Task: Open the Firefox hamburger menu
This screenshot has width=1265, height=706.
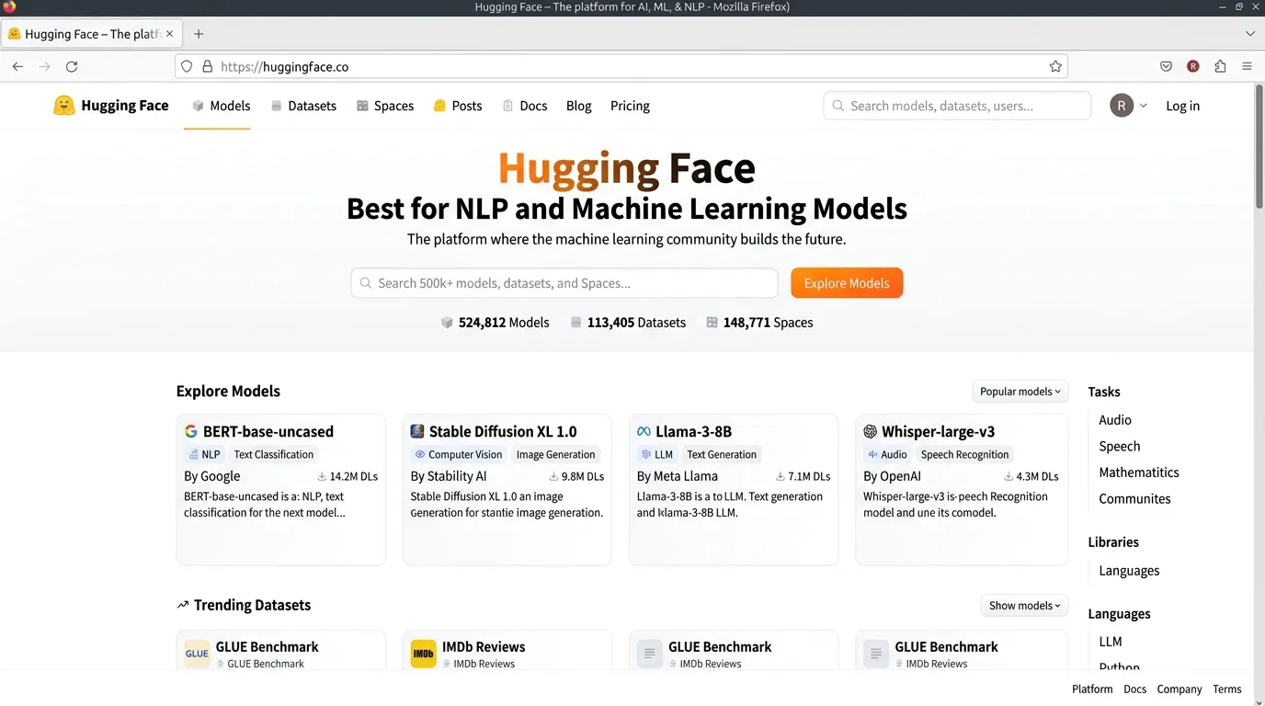Action: click(1247, 66)
